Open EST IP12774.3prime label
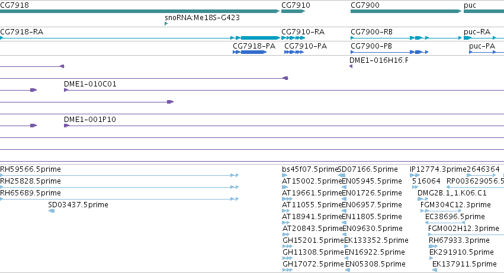 point(438,169)
